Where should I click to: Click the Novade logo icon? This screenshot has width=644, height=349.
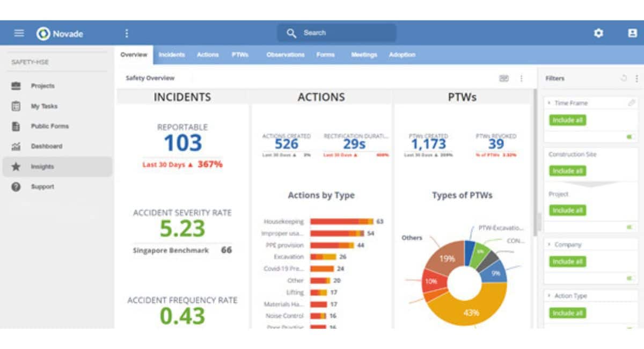click(x=43, y=33)
